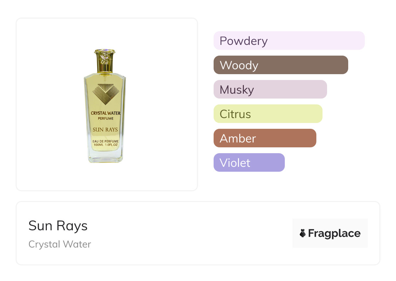Click the SUN RAYS label on bottle

105,130
